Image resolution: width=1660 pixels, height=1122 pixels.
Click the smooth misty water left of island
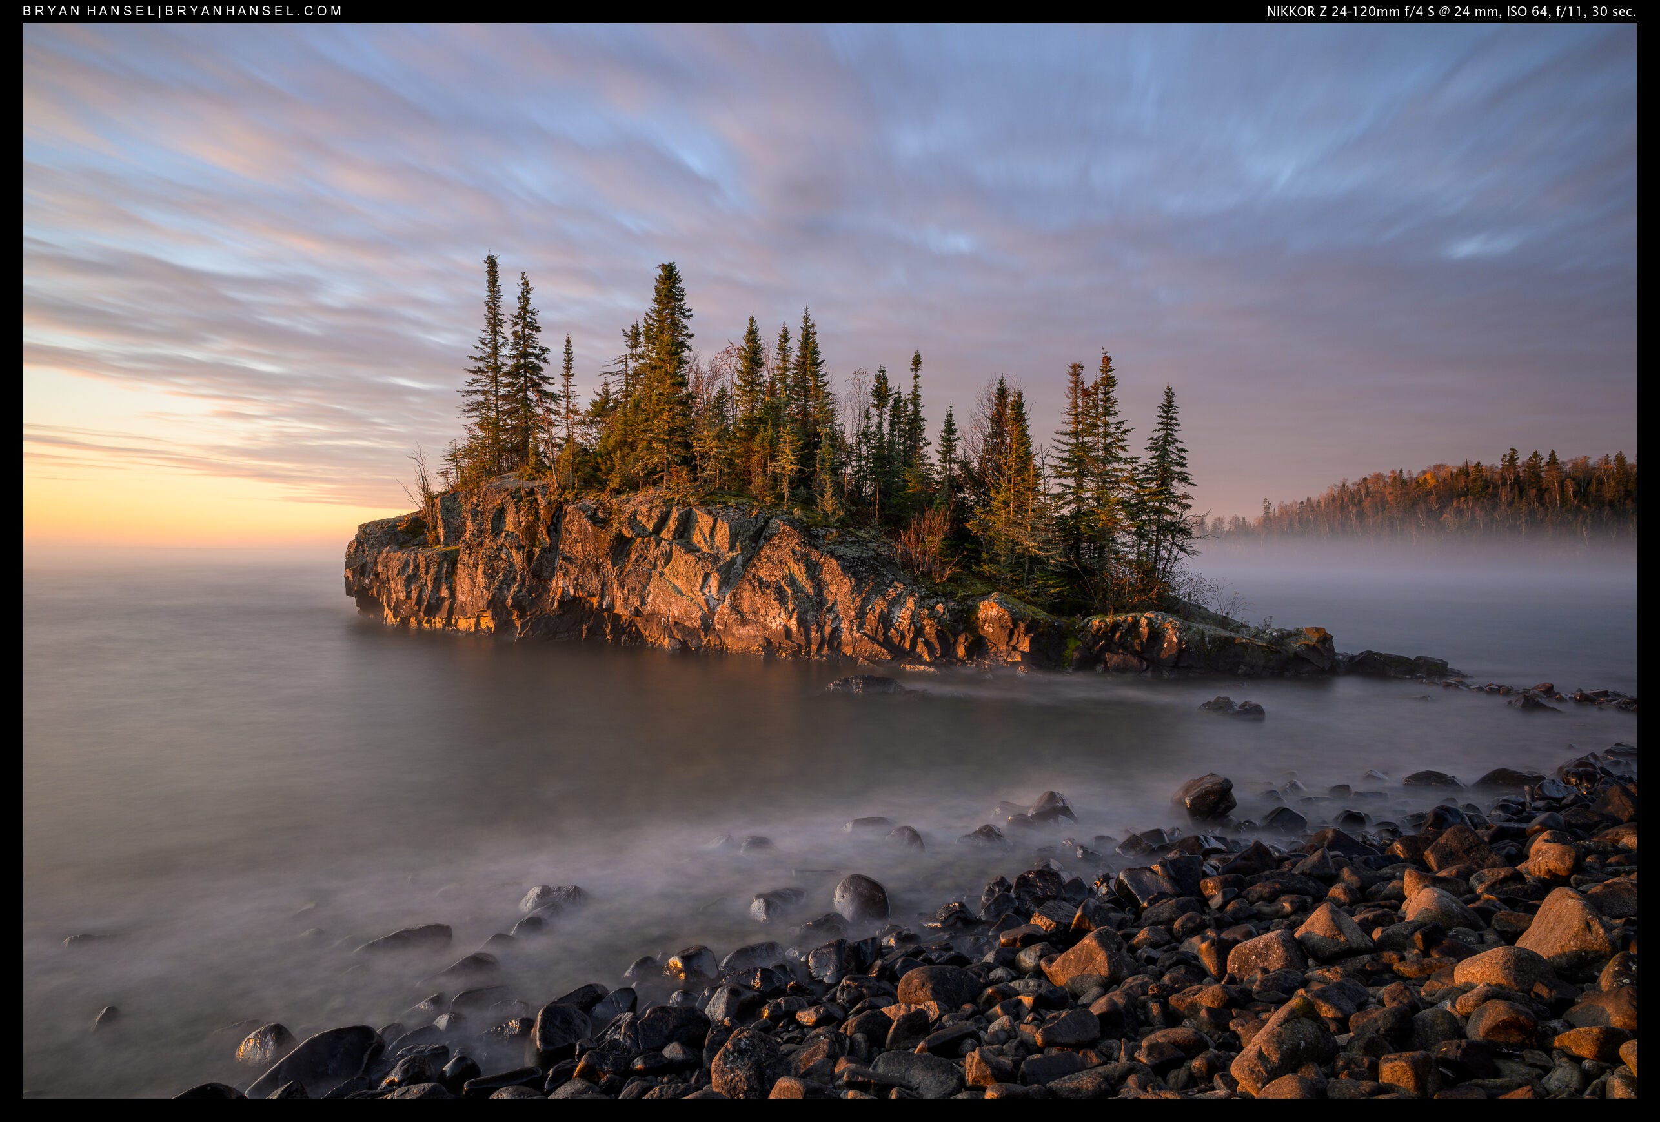click(x=179, y=679)
